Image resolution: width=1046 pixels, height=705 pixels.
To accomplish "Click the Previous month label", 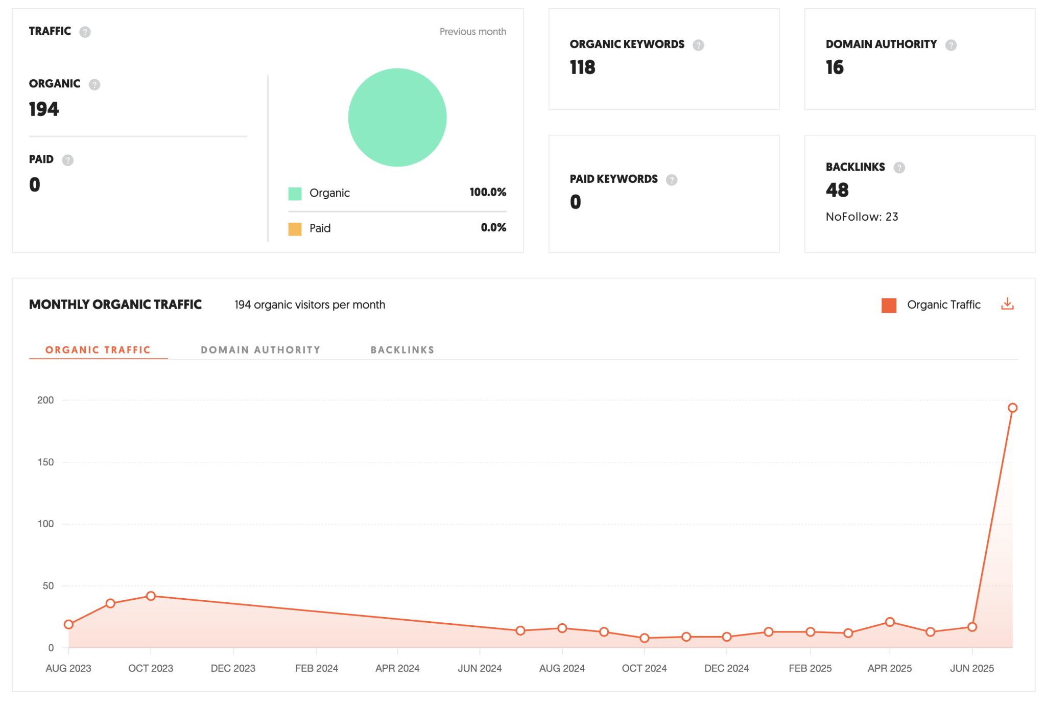I will click(472, 32).
